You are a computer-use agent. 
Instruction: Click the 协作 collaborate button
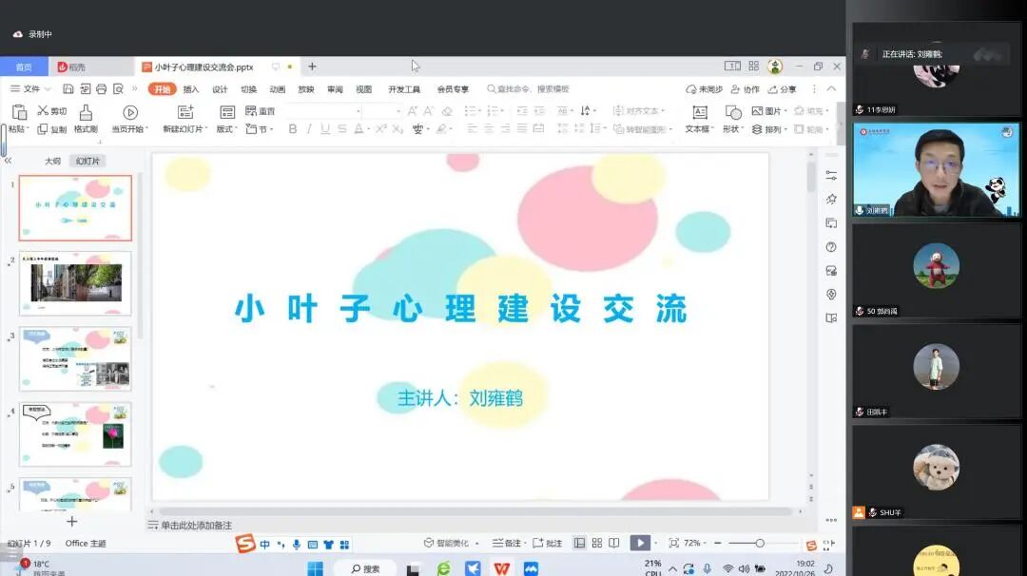click(x=746, y=87)
